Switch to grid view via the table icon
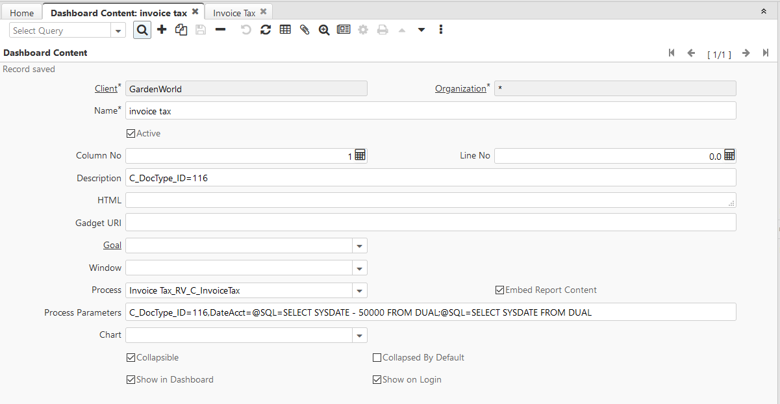This screenshot has width=780, height=404. click(x=284, y=29)
